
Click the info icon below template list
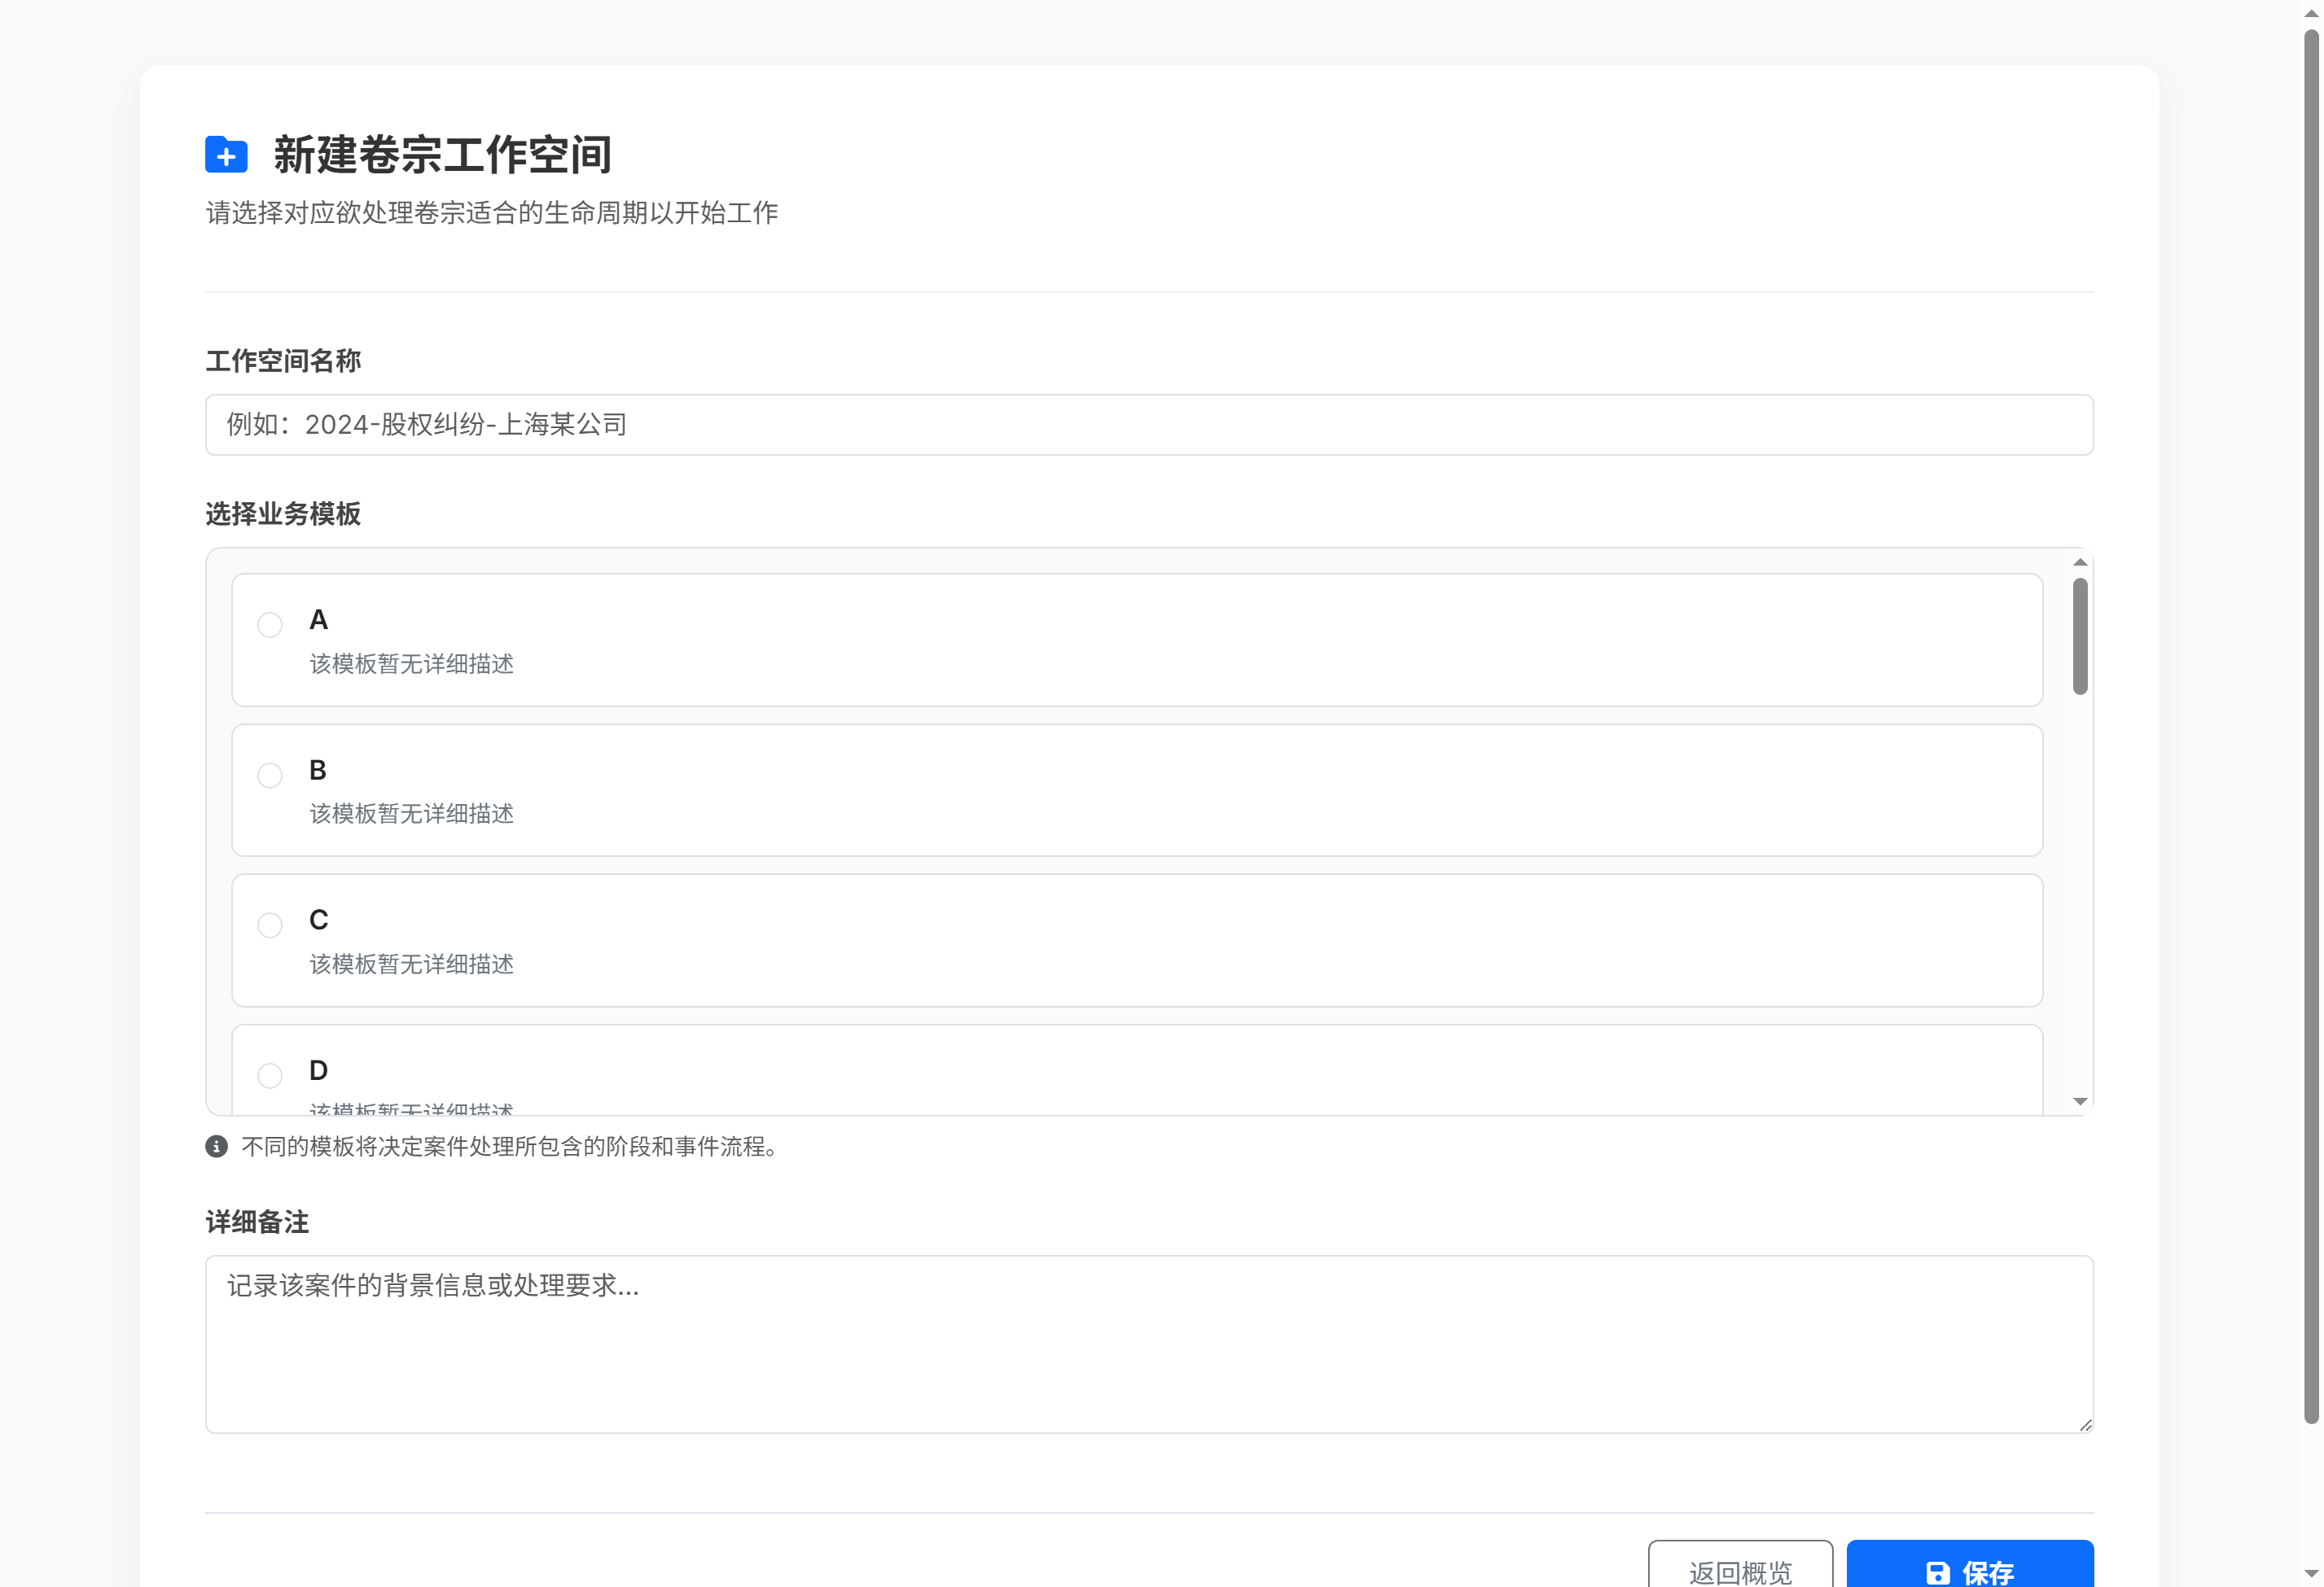[216, 1146]
